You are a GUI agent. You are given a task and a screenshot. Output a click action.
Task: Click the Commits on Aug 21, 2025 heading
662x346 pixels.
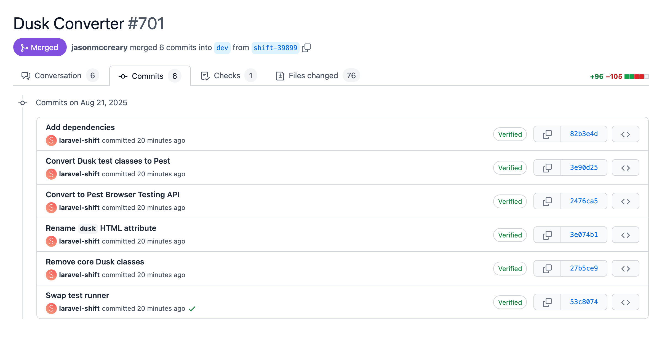pyautogui.click(x=81, y=103)
